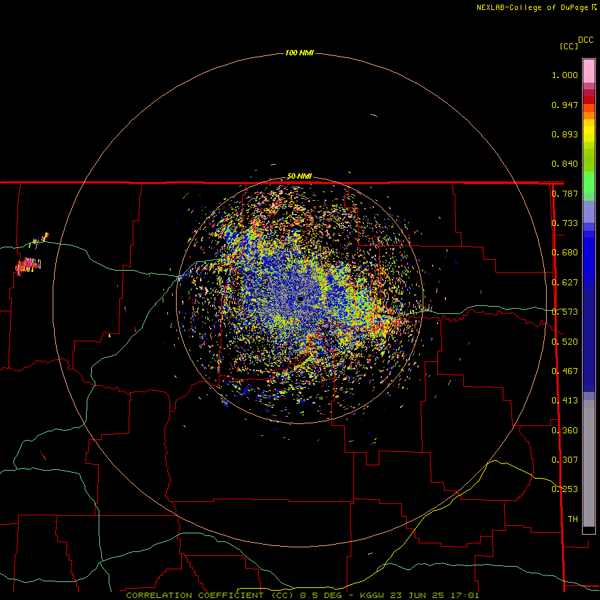Viewport: 600px width, 600px height.
Task: Click the 0.253 scale value
Action: [565, 489]
